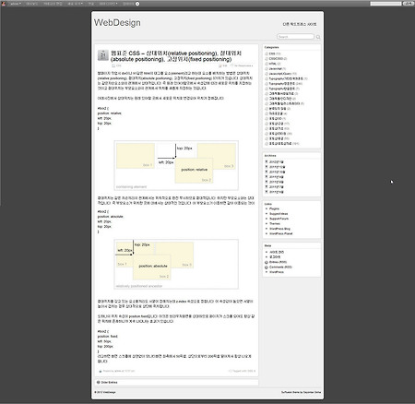415x404 pixels.
Task: Open the WebDesign site title link
Action: [117, 23]
